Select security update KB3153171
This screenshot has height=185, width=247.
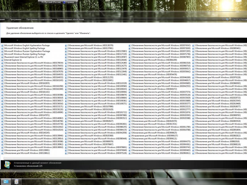(34, 106)
